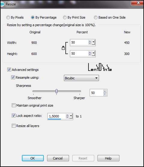Increase lock aspect ratio value
The height and width of the screenshot is (167, 144).
pos(67,115)
